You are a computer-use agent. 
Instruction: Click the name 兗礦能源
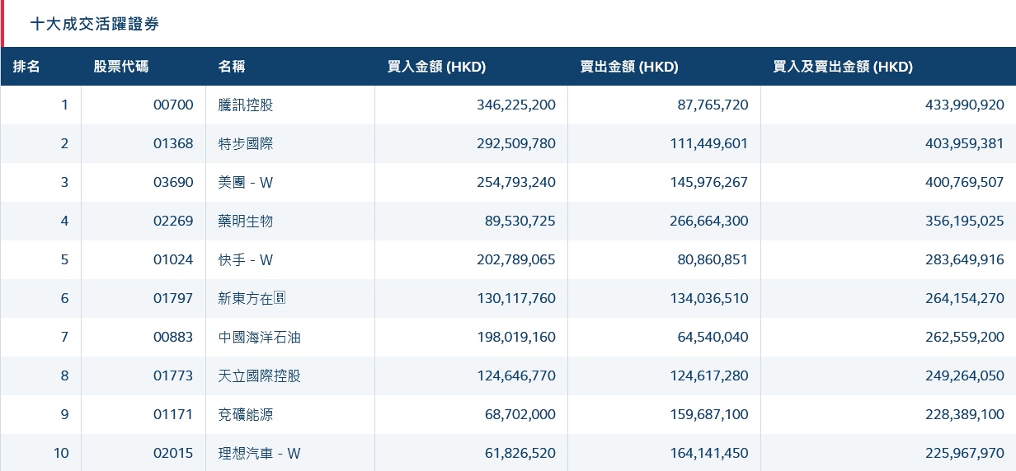pos(246,414)
